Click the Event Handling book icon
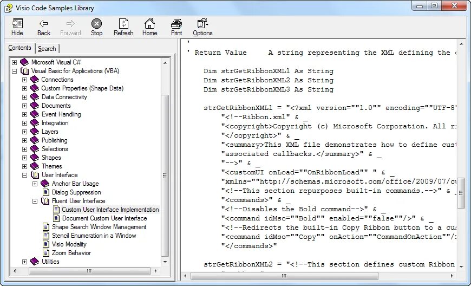Viewport: 471px width, 286px height. [35, 114]
